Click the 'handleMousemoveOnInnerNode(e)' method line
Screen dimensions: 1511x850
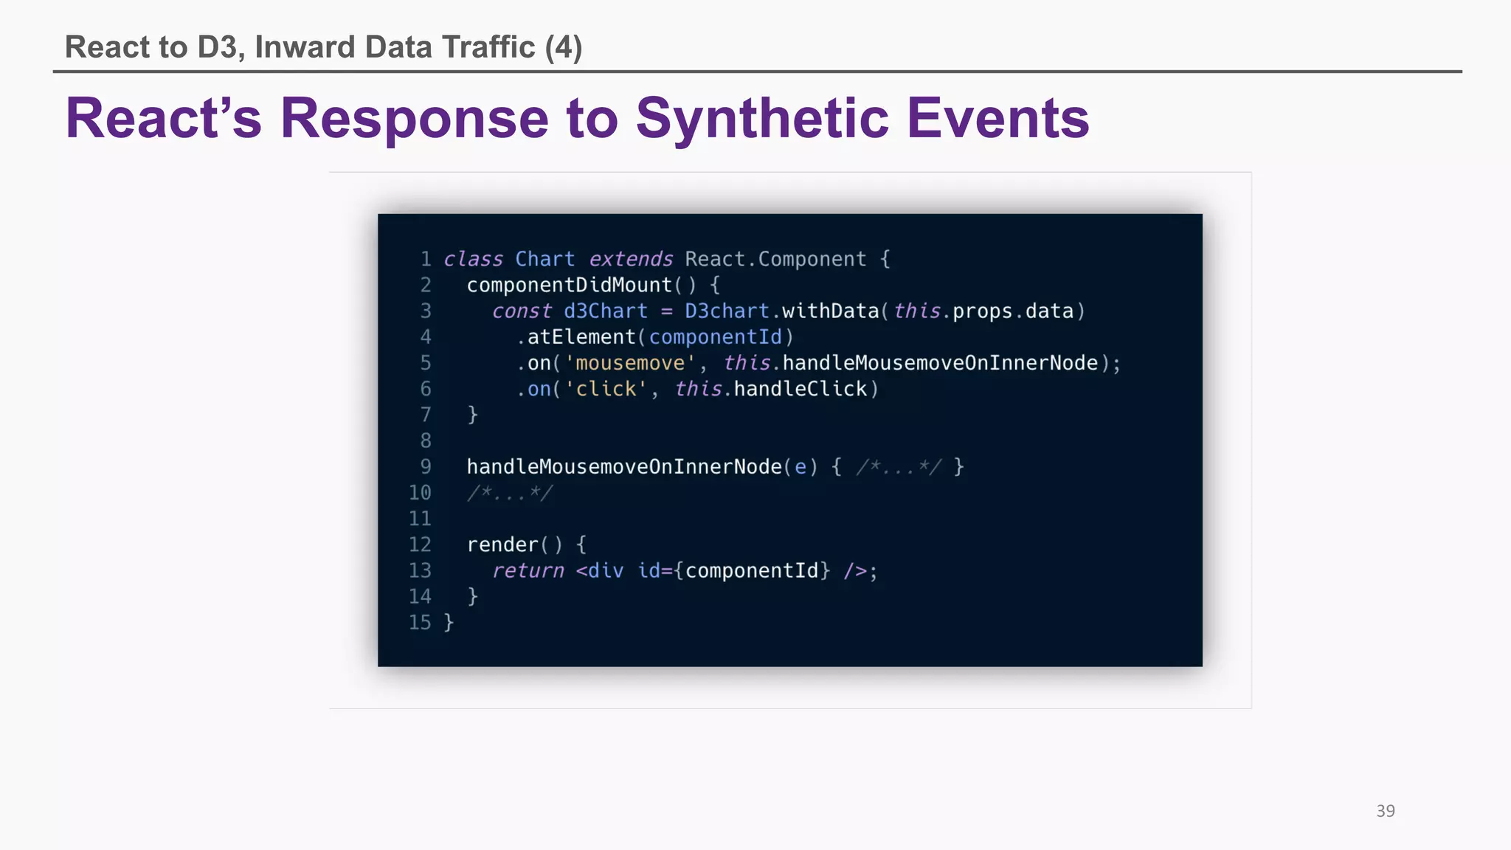715,467
